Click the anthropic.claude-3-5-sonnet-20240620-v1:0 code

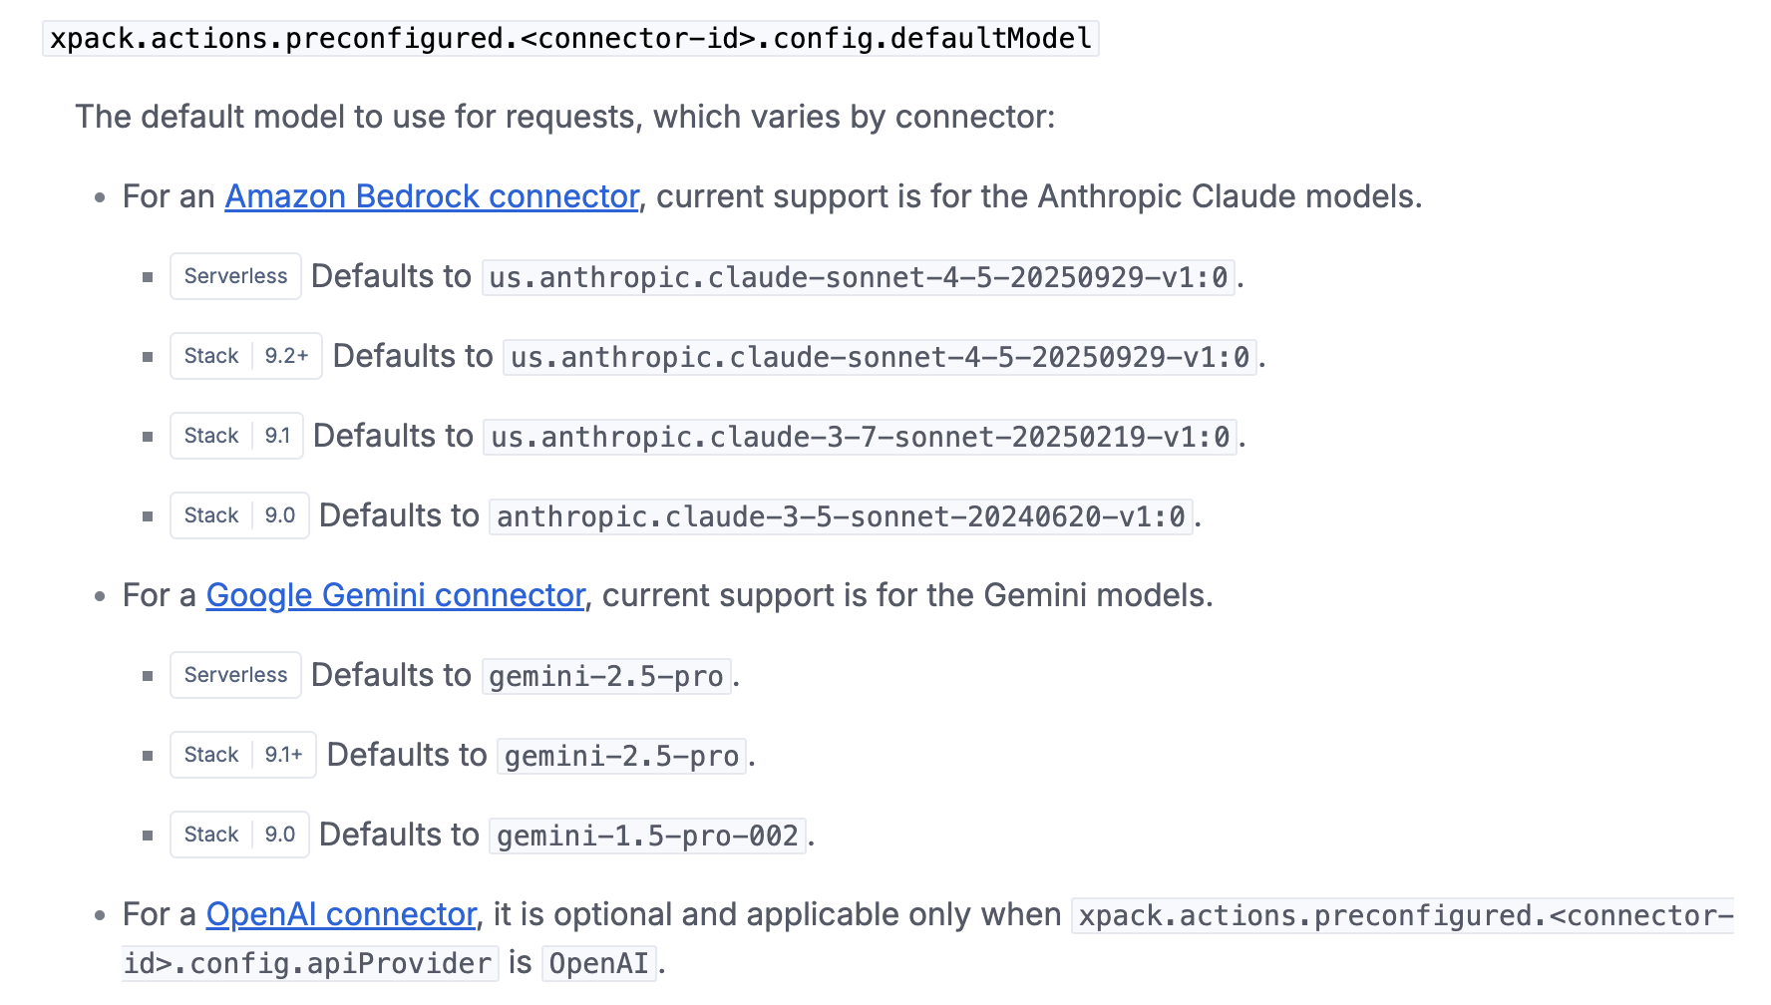841,516
